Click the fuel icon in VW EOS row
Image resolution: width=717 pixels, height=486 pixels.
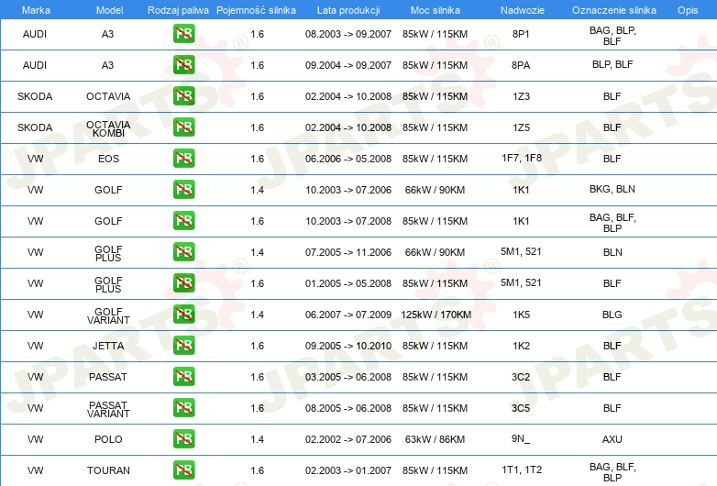point(183,159)
